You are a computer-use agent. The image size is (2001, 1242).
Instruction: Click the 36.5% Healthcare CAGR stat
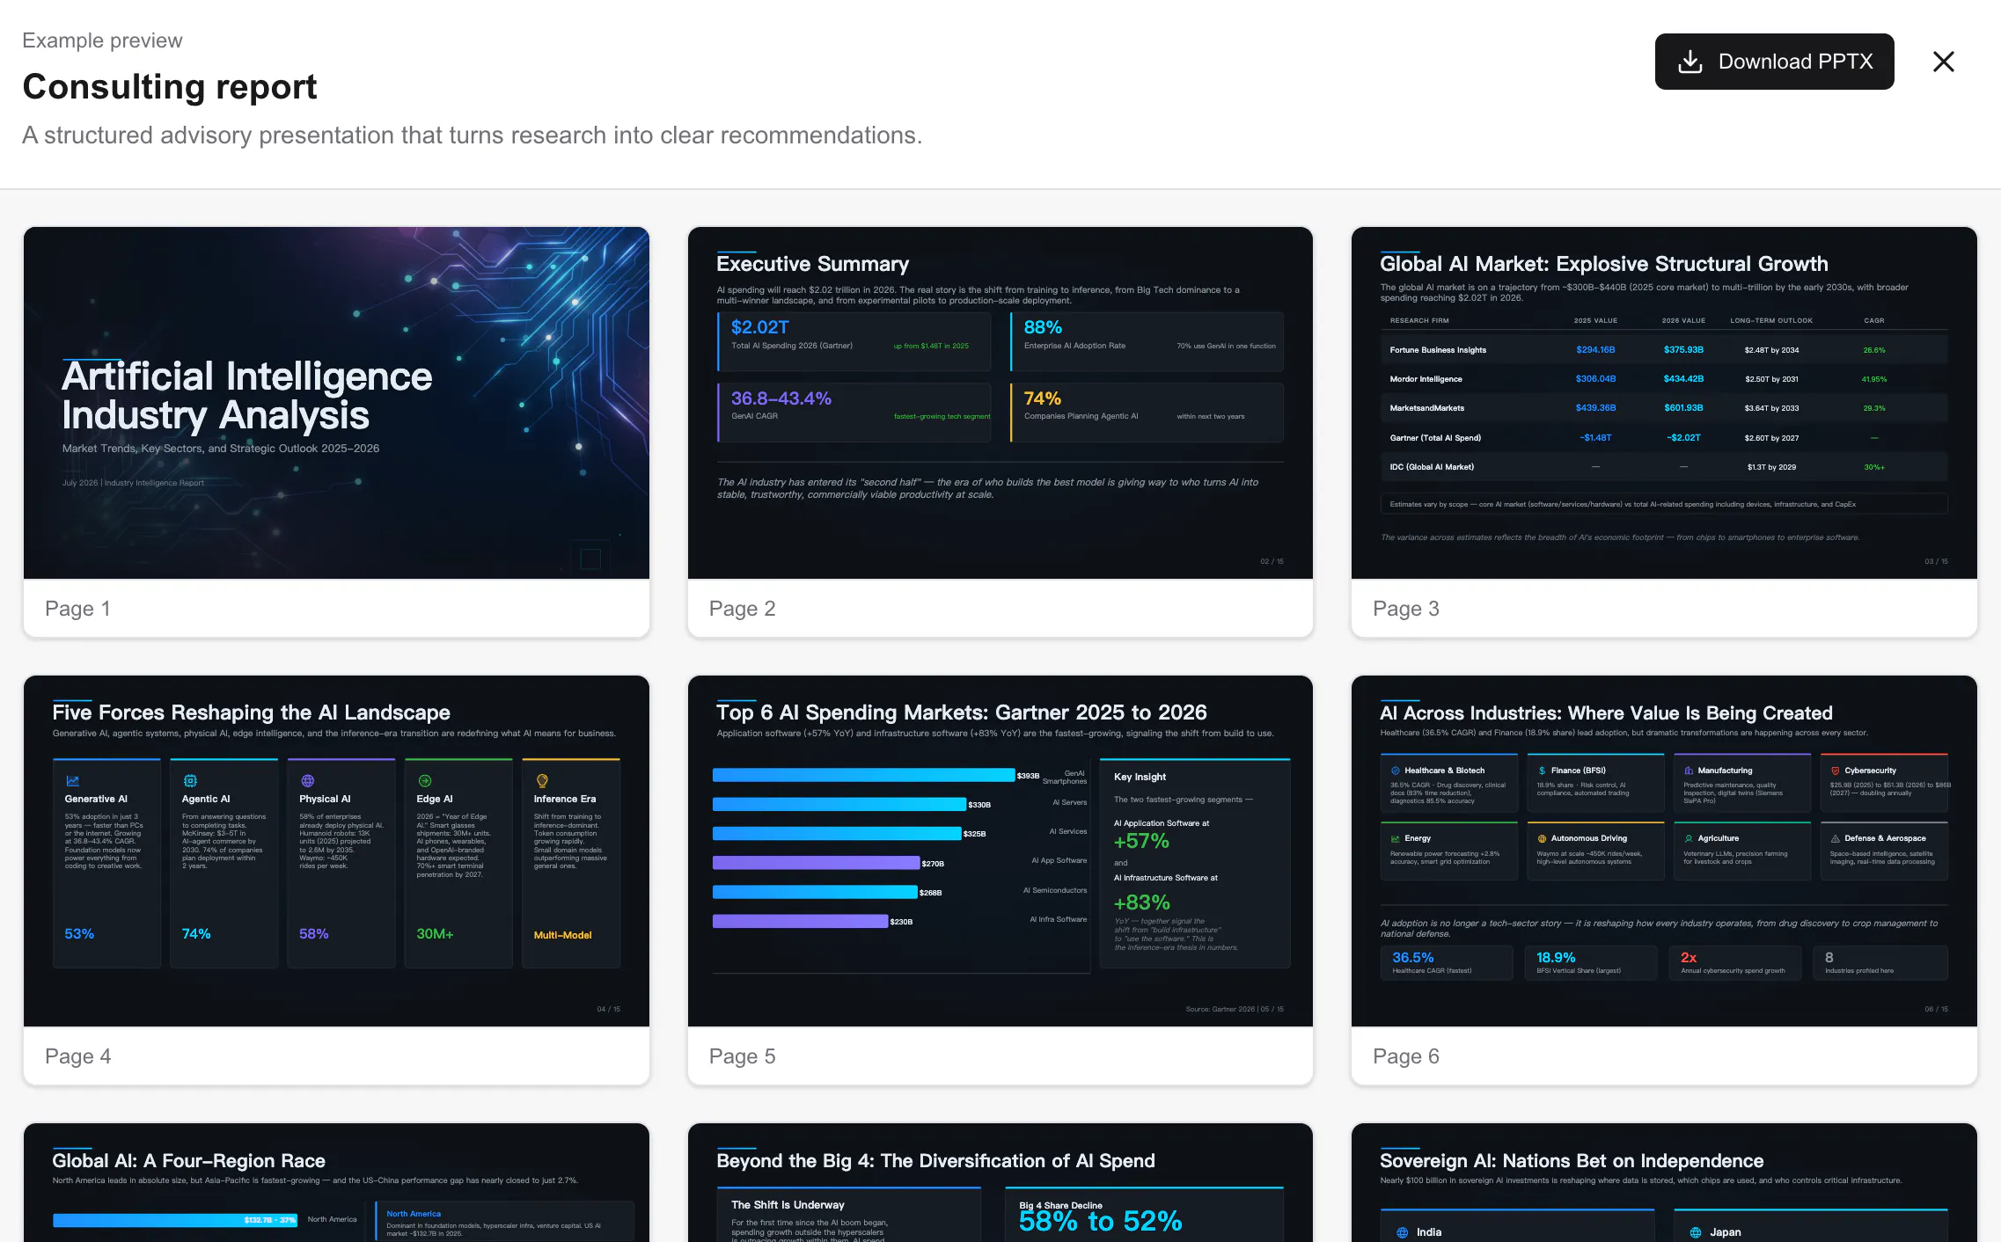click(x=1412, y=957)
